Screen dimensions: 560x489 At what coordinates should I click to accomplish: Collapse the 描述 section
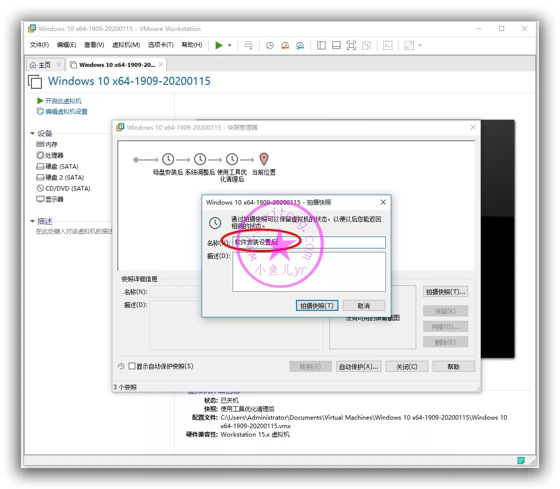pyautogui.click(x=33, y=221)
